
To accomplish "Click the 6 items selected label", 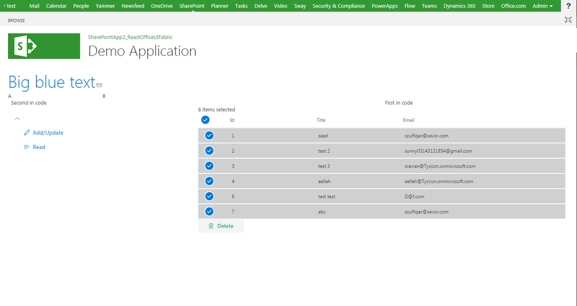I will 217,110.
